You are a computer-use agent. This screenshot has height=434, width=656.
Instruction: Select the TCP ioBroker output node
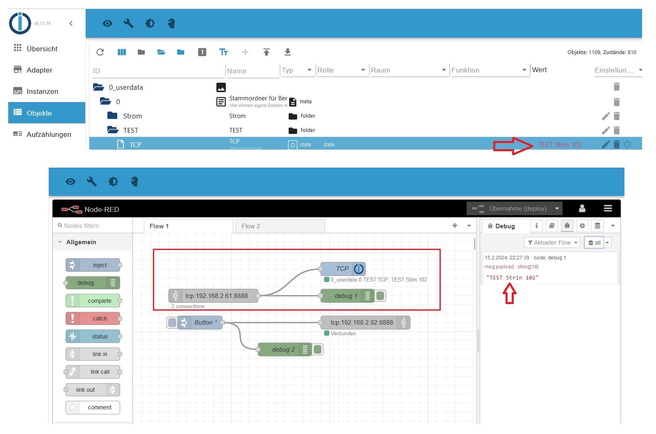click(x=343, y=269)
